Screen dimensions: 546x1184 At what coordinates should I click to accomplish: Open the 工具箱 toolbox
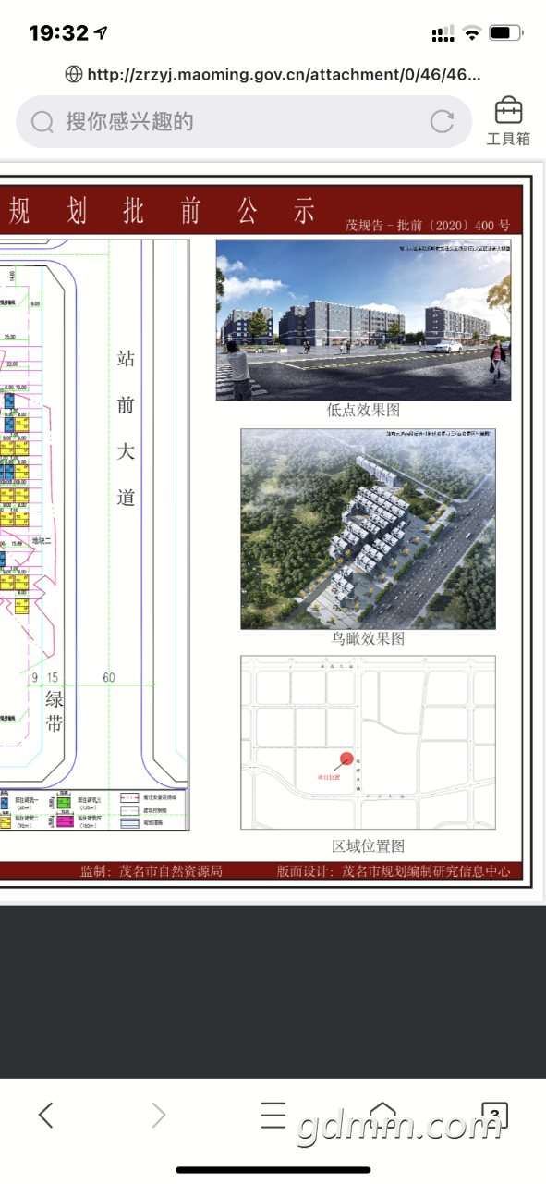tap(508, 121)
